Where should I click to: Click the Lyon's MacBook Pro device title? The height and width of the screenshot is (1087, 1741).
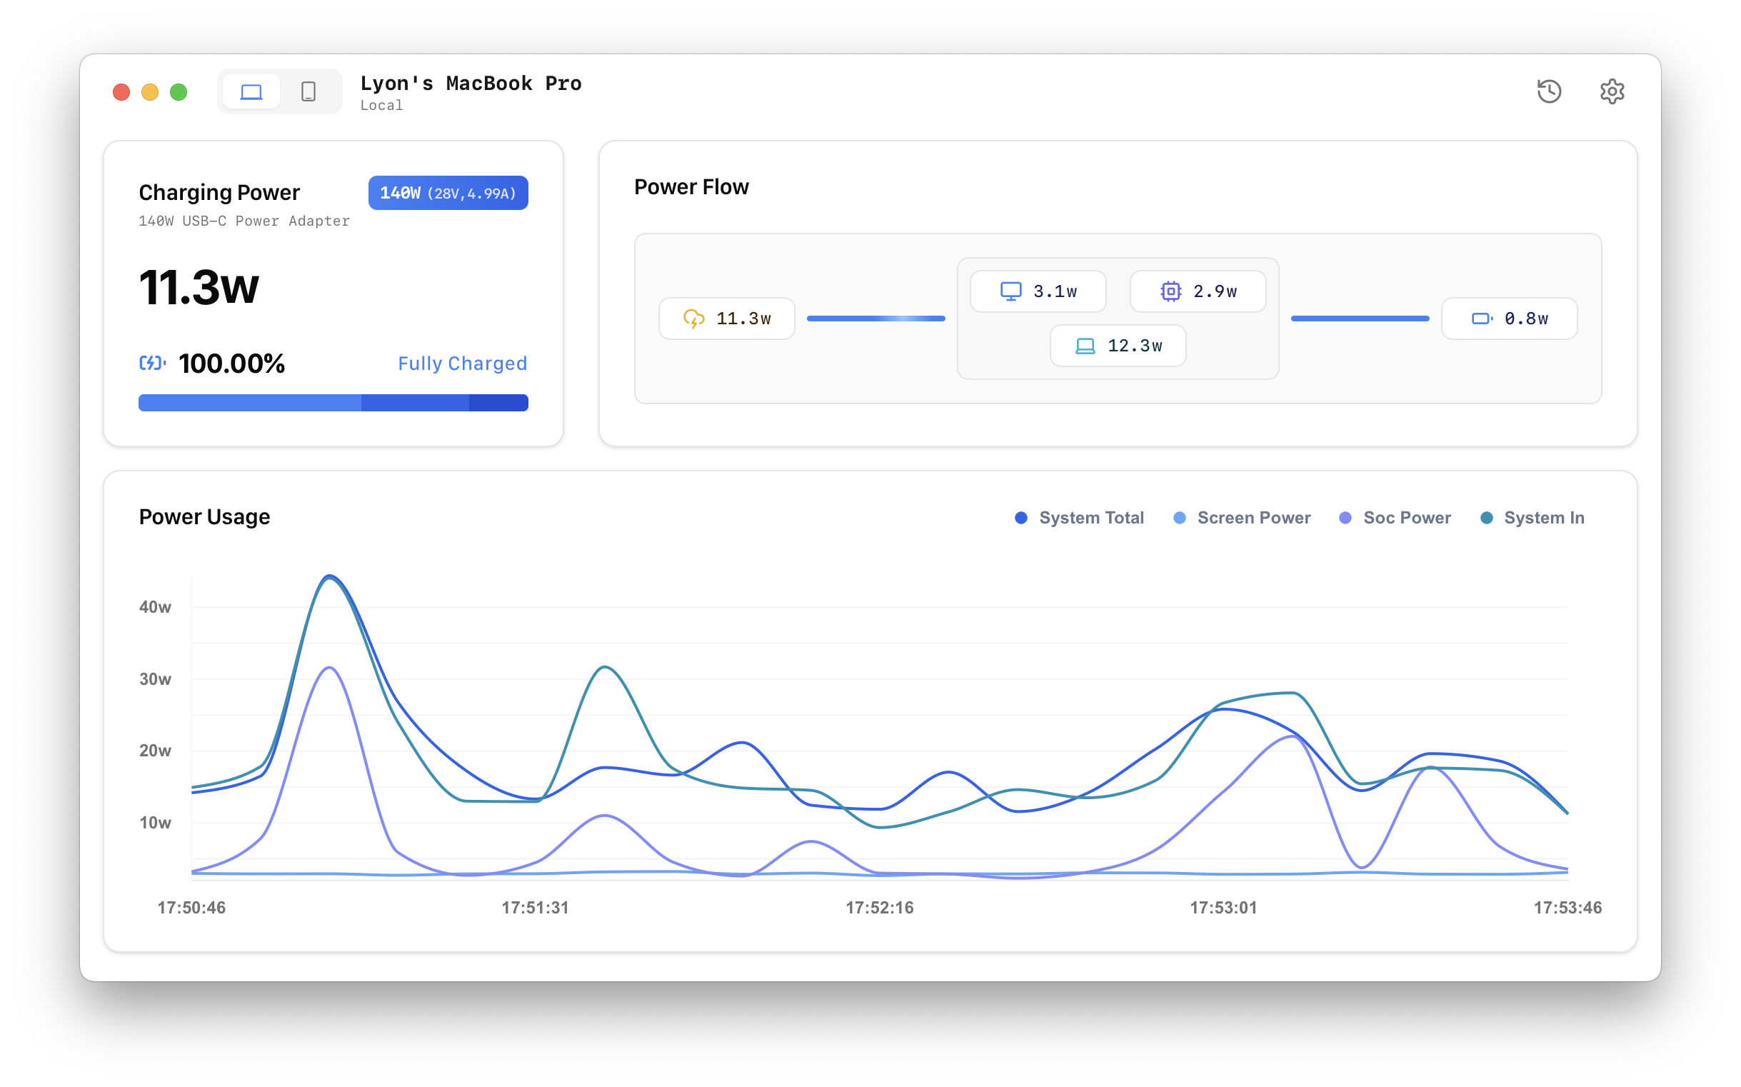470,84
